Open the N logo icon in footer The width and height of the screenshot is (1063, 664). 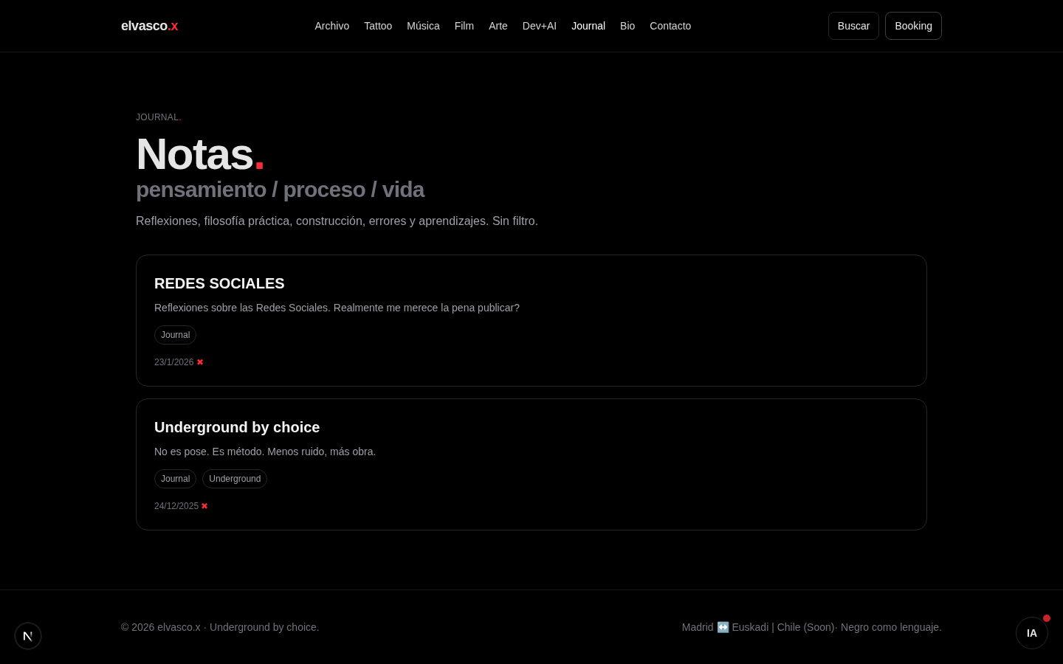(28, 636)
